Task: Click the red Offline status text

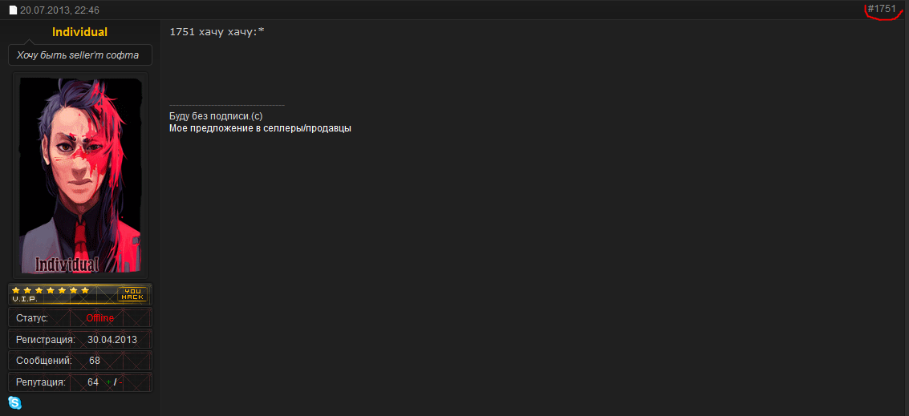Action: click(100, 318)
